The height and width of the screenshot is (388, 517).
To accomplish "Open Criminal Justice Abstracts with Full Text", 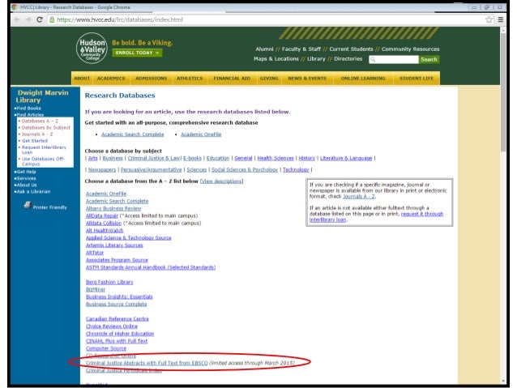I will pyautogui.click(x=147, y=363).
